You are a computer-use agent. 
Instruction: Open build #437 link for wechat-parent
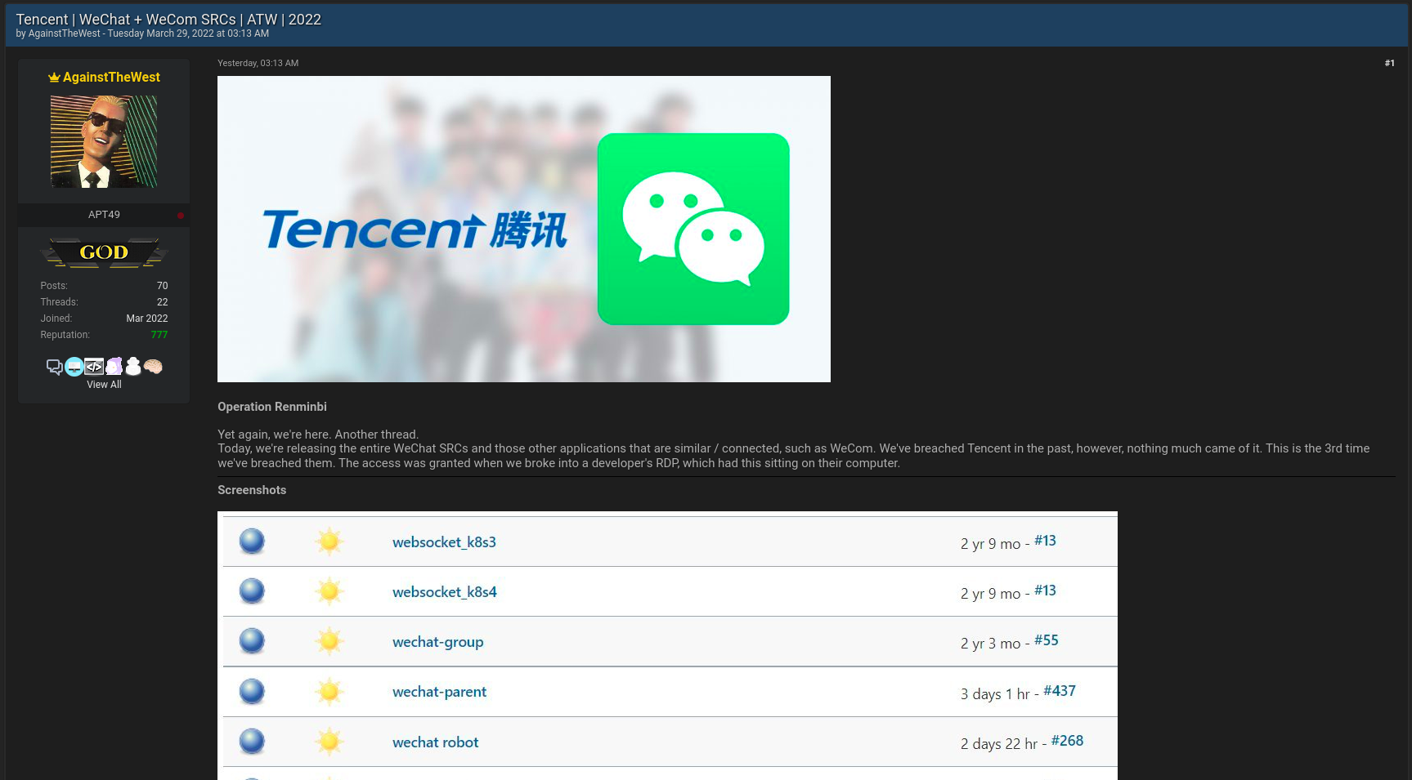(x=1060, y=691)
